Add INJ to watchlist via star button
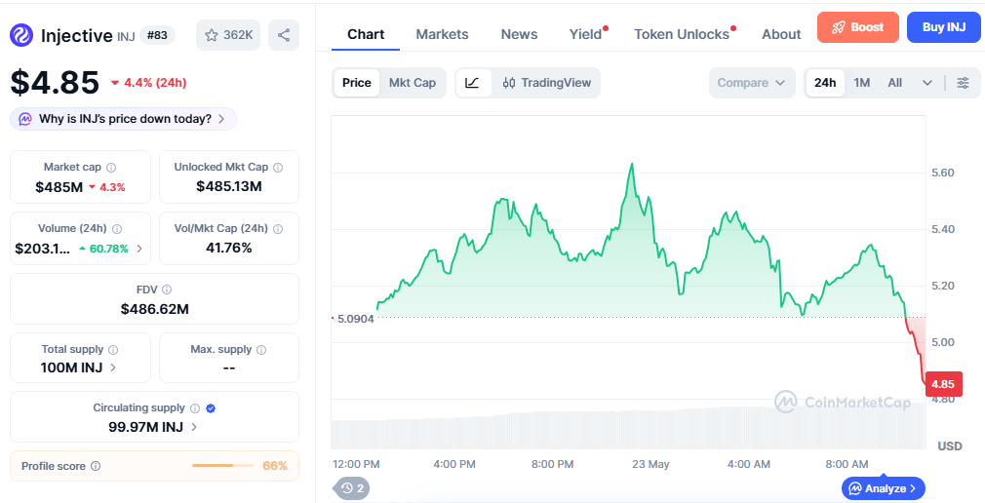 (228, 35)
